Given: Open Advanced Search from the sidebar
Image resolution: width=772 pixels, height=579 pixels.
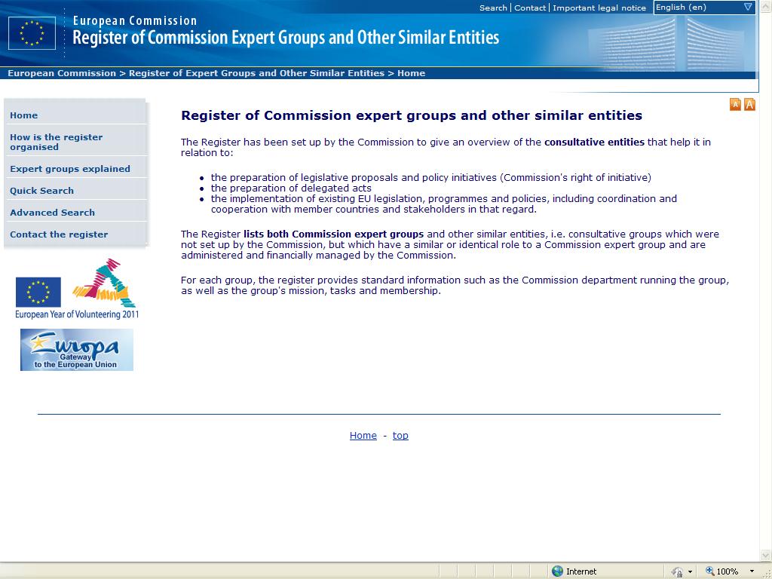Looking at the screenshot, I should tap(52, 213).
